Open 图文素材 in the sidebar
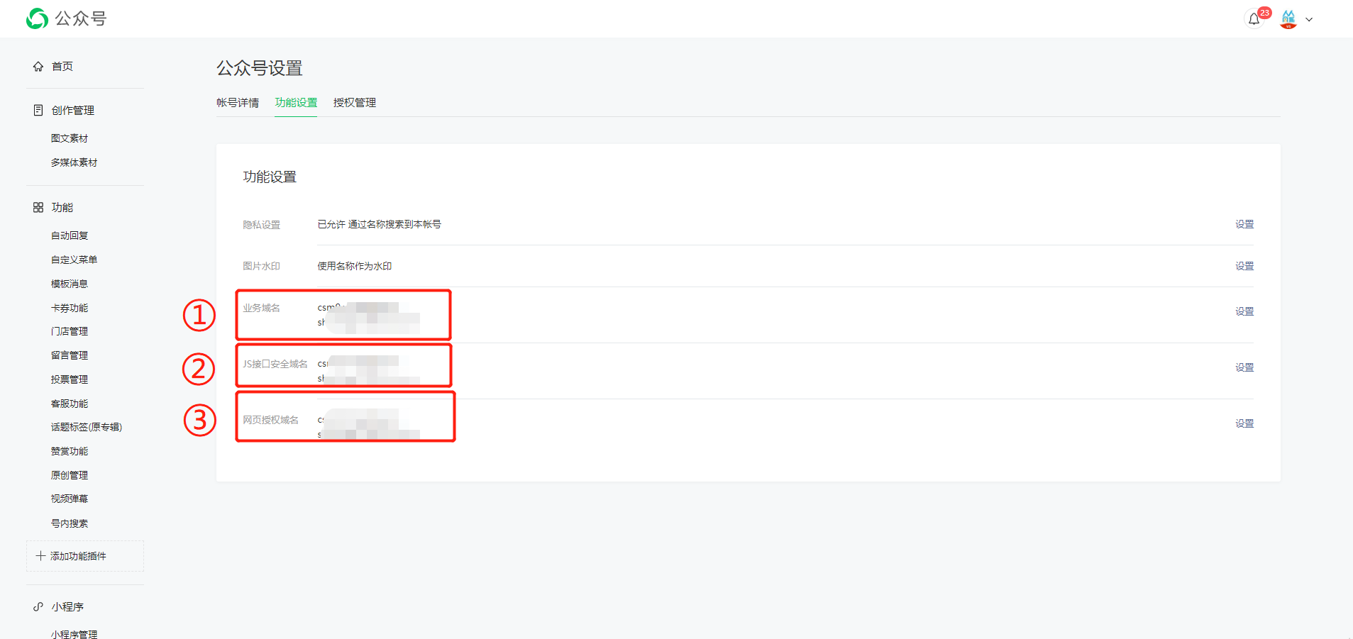 [70, 138]
